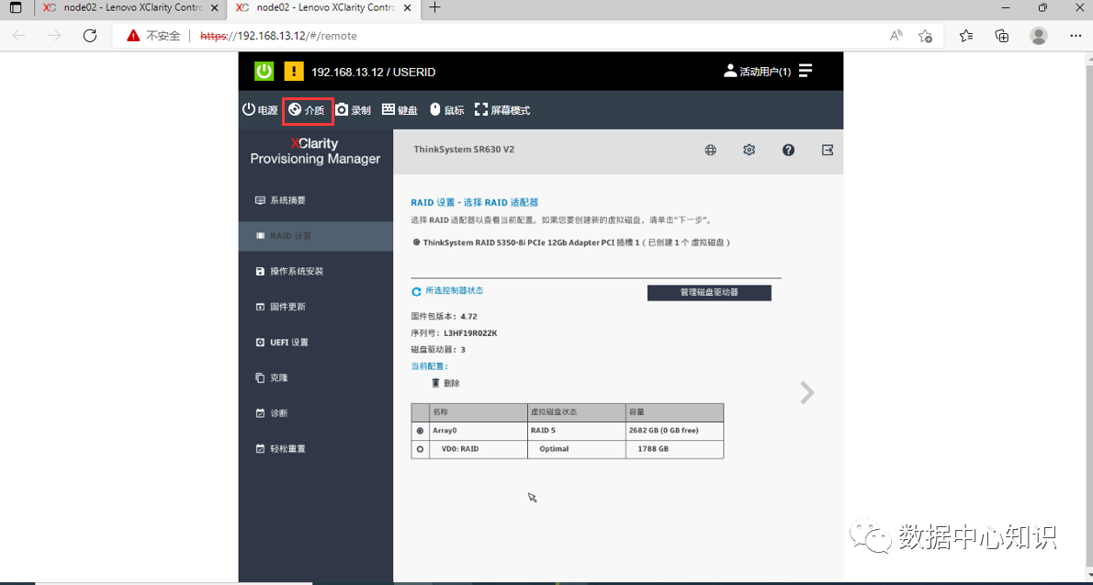Open the tab actions menu icon

(x=16, y=7)
